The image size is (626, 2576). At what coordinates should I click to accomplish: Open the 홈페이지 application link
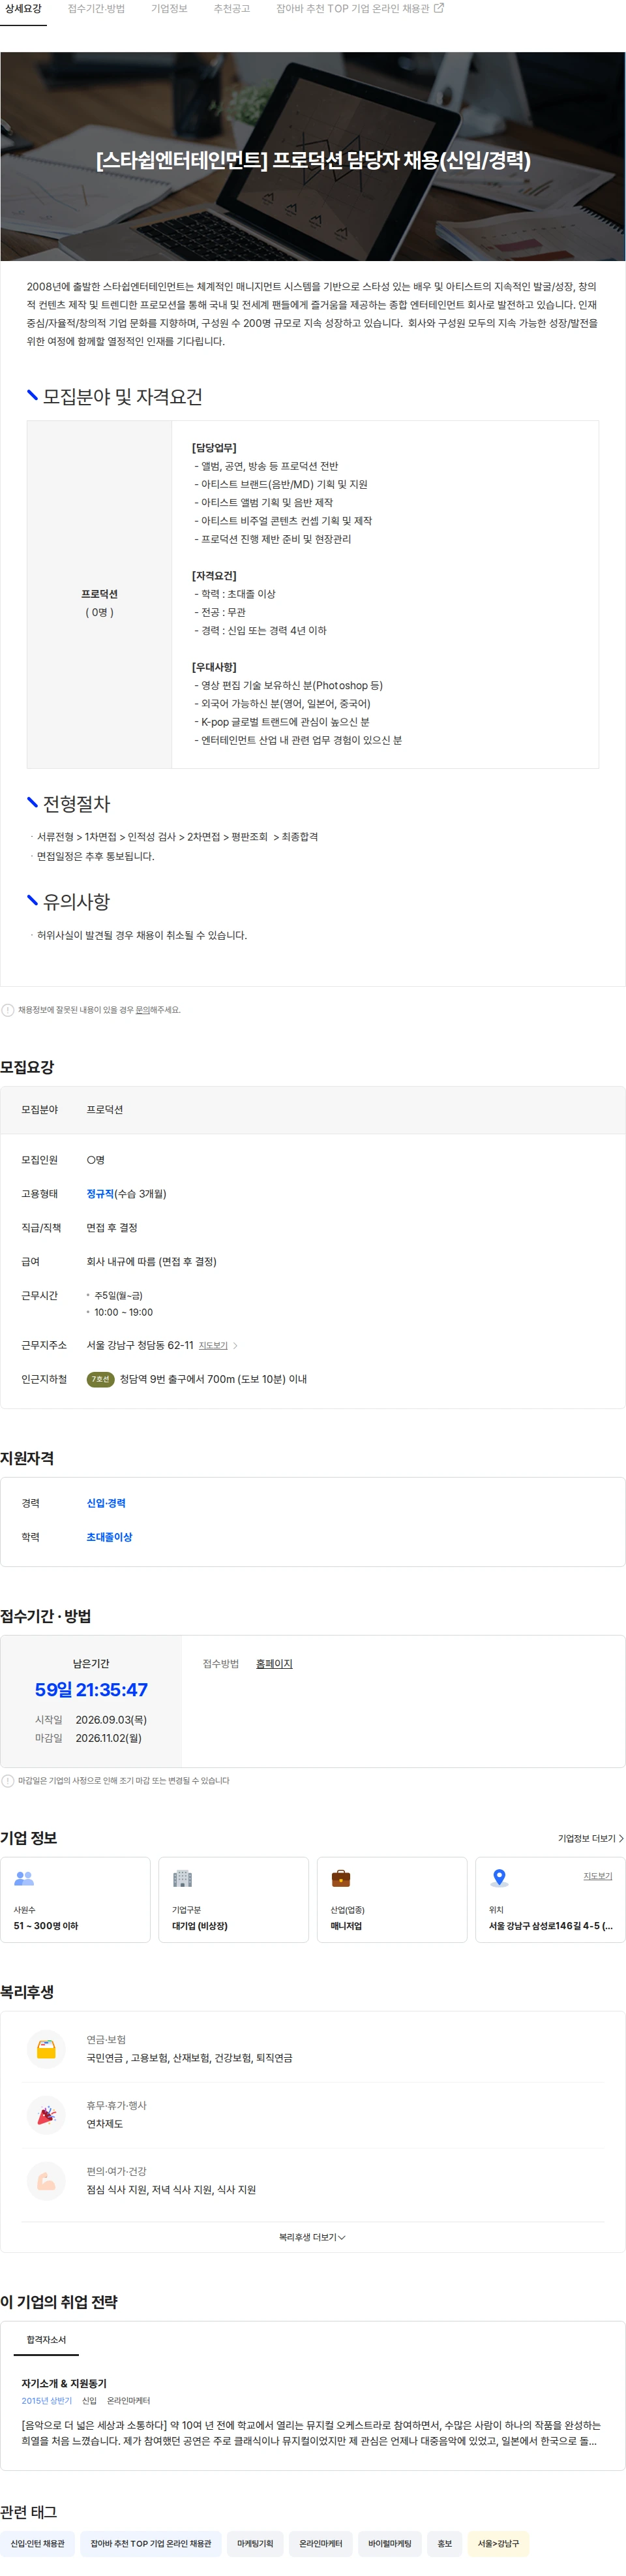coord(275,1664)
